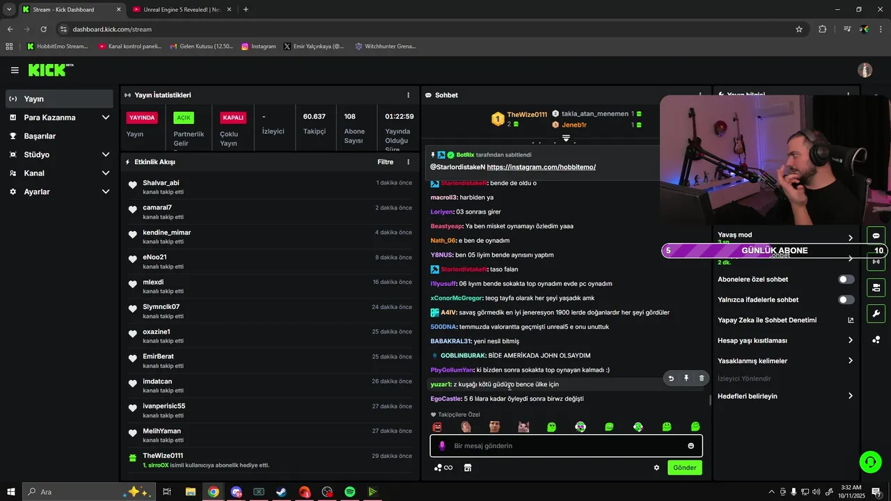Focus the Bir mesaj gönderin input
The height and width of the screenshot is (501, 891).
click(566, 446)
